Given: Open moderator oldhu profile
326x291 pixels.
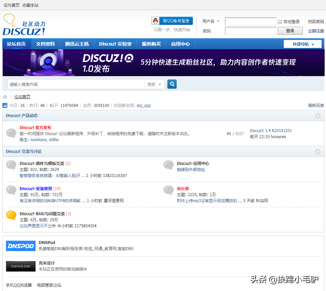Looking at the screenshot, I should coord(54,140).
